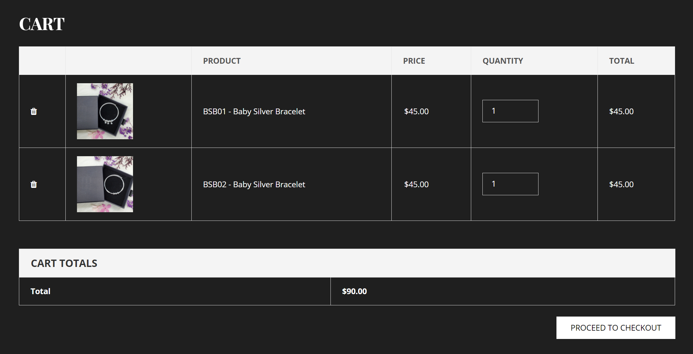This screenshot has height=354, width=693.
Task: Click the QUANTITY column header
Action: tap(503, 61)
